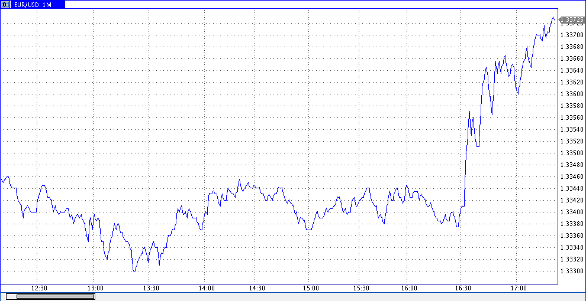Click the 14:00 time axis label

207,289
